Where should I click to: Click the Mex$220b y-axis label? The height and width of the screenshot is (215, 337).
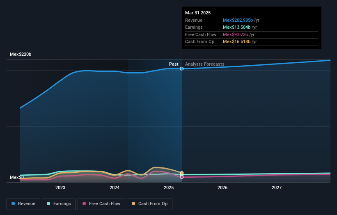21,54
